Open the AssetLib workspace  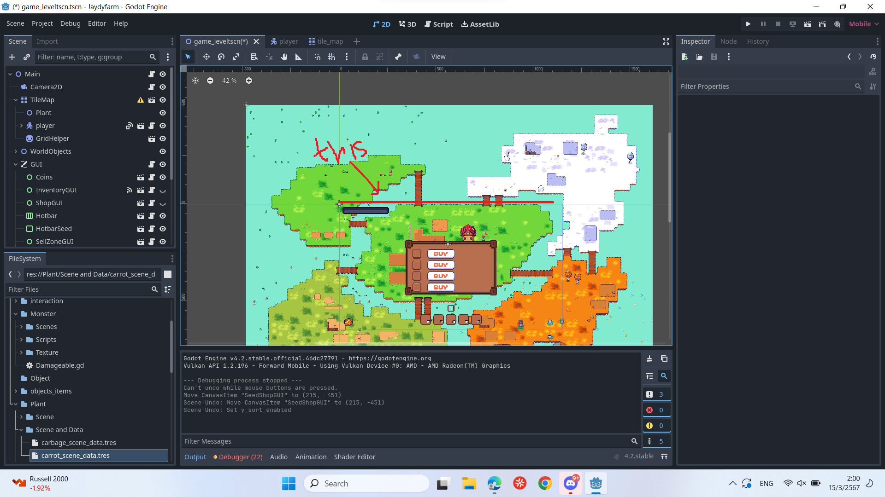pos(480,24)
